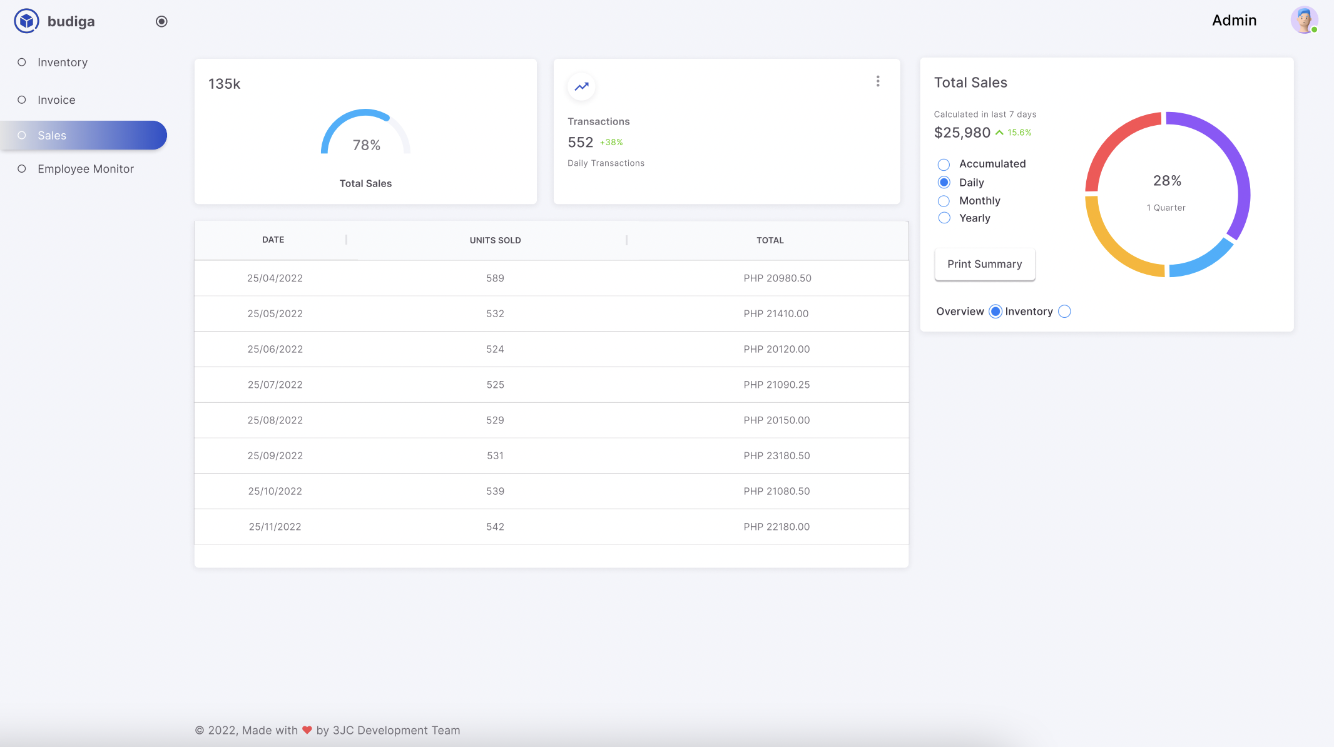Click the budiga cube logo icon
1334x747 pixels.
pos(26,21)
